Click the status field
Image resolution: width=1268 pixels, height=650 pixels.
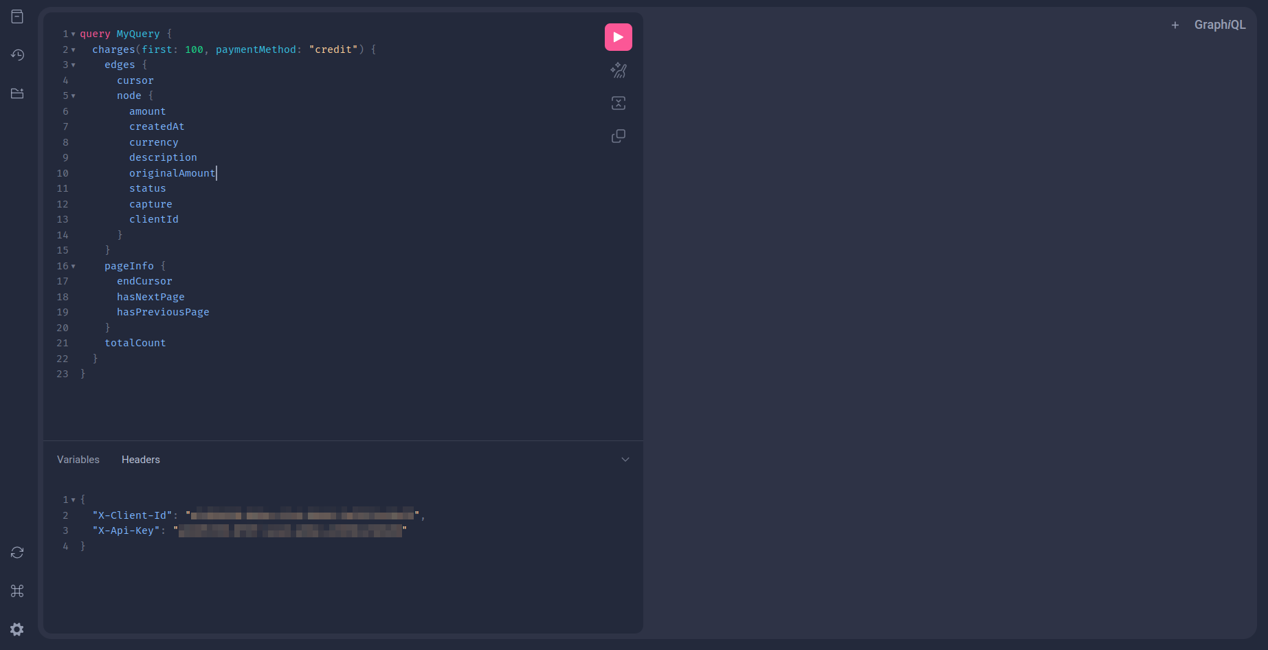tap(148, 188)
